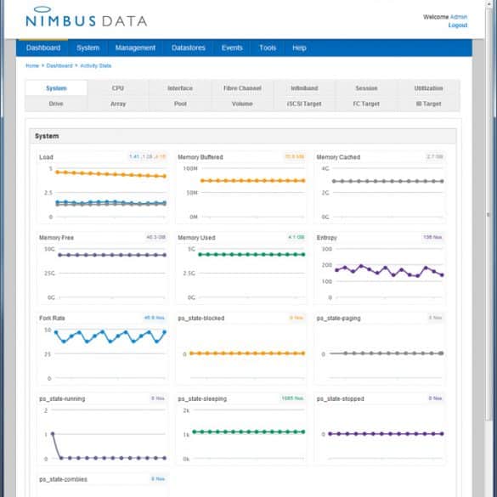Click the System panel header
The width and height of the screenshot is (497, 497).
click(243, 136)
